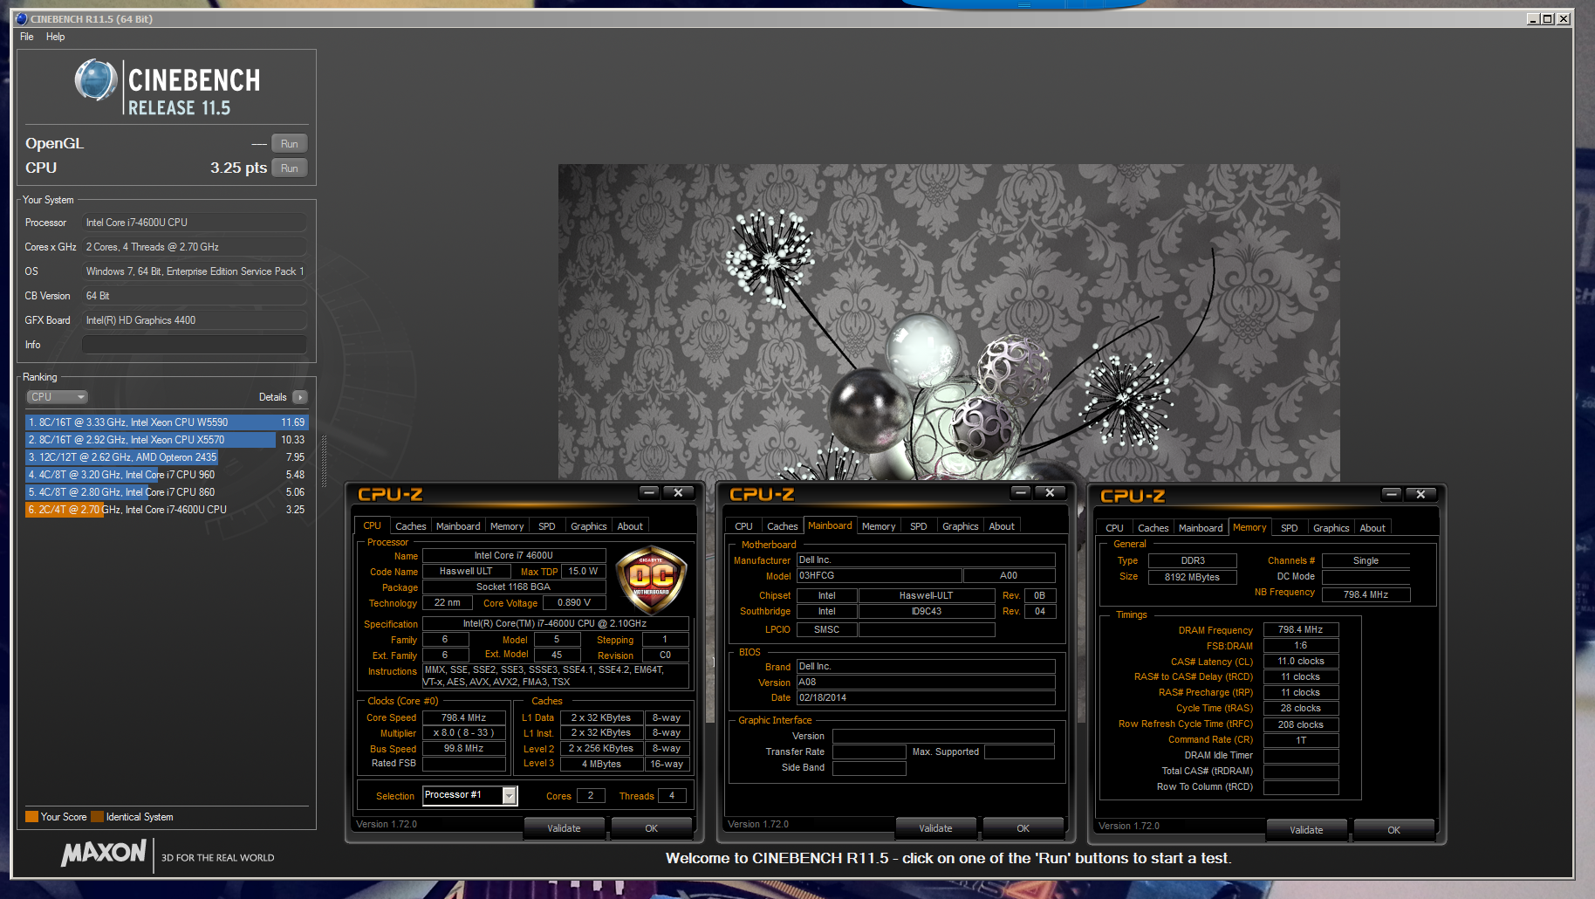Open SPD tab in first CPU-Z window
Image resolution: width=1595 pixels, height=899 pixels.
click(547, 526)
